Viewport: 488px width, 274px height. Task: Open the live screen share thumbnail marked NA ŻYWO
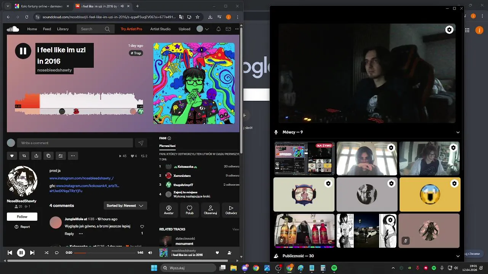304,158
